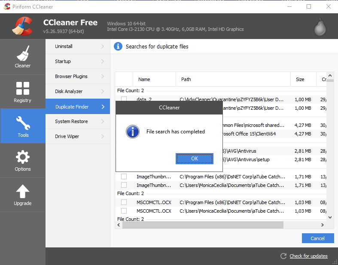Click the Piriform pear icon
The height and width of the screenshot is (265, 338).
click(320, 27)
